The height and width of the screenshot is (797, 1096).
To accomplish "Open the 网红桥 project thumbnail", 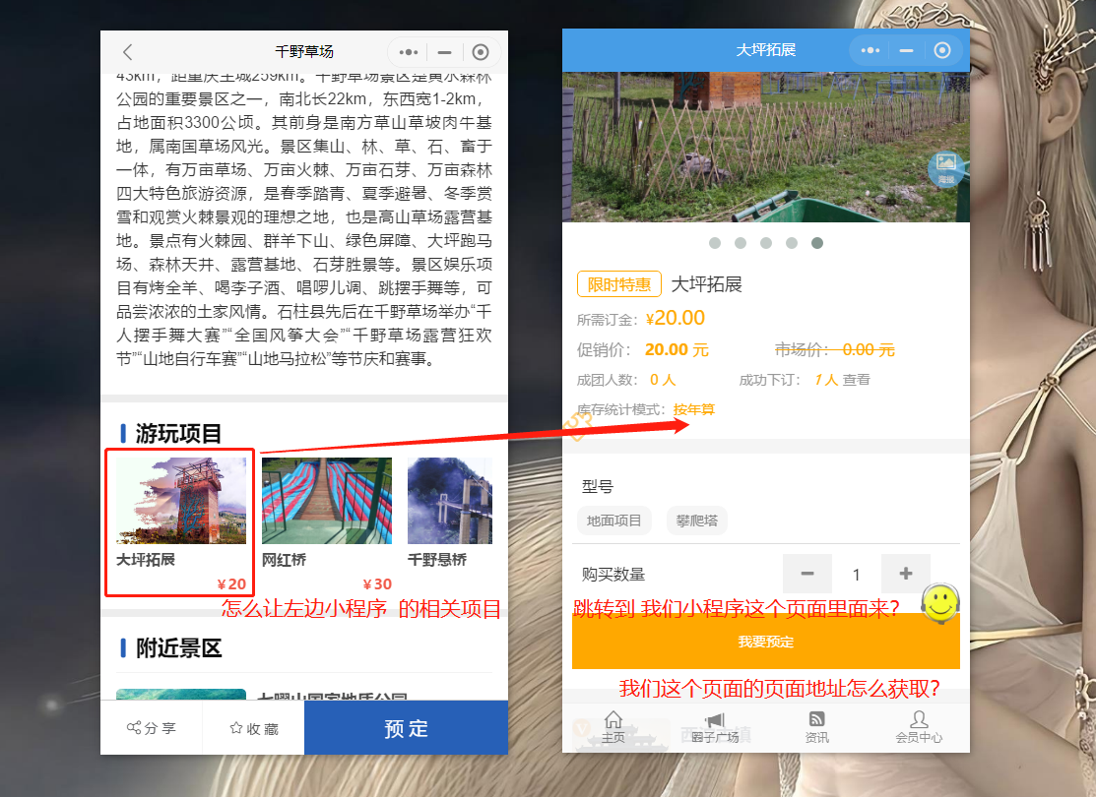I will pyautogui.click(x=327, y=501).
